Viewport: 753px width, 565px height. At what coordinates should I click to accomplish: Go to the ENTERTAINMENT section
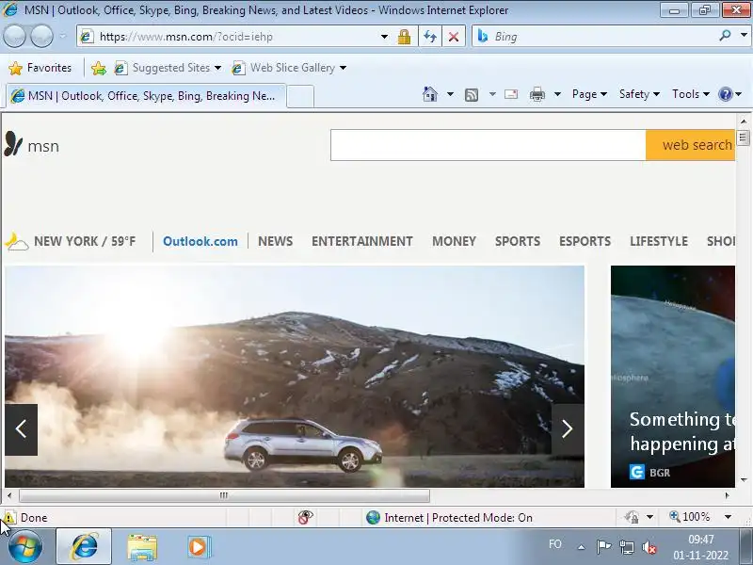[x=362, y=241]
